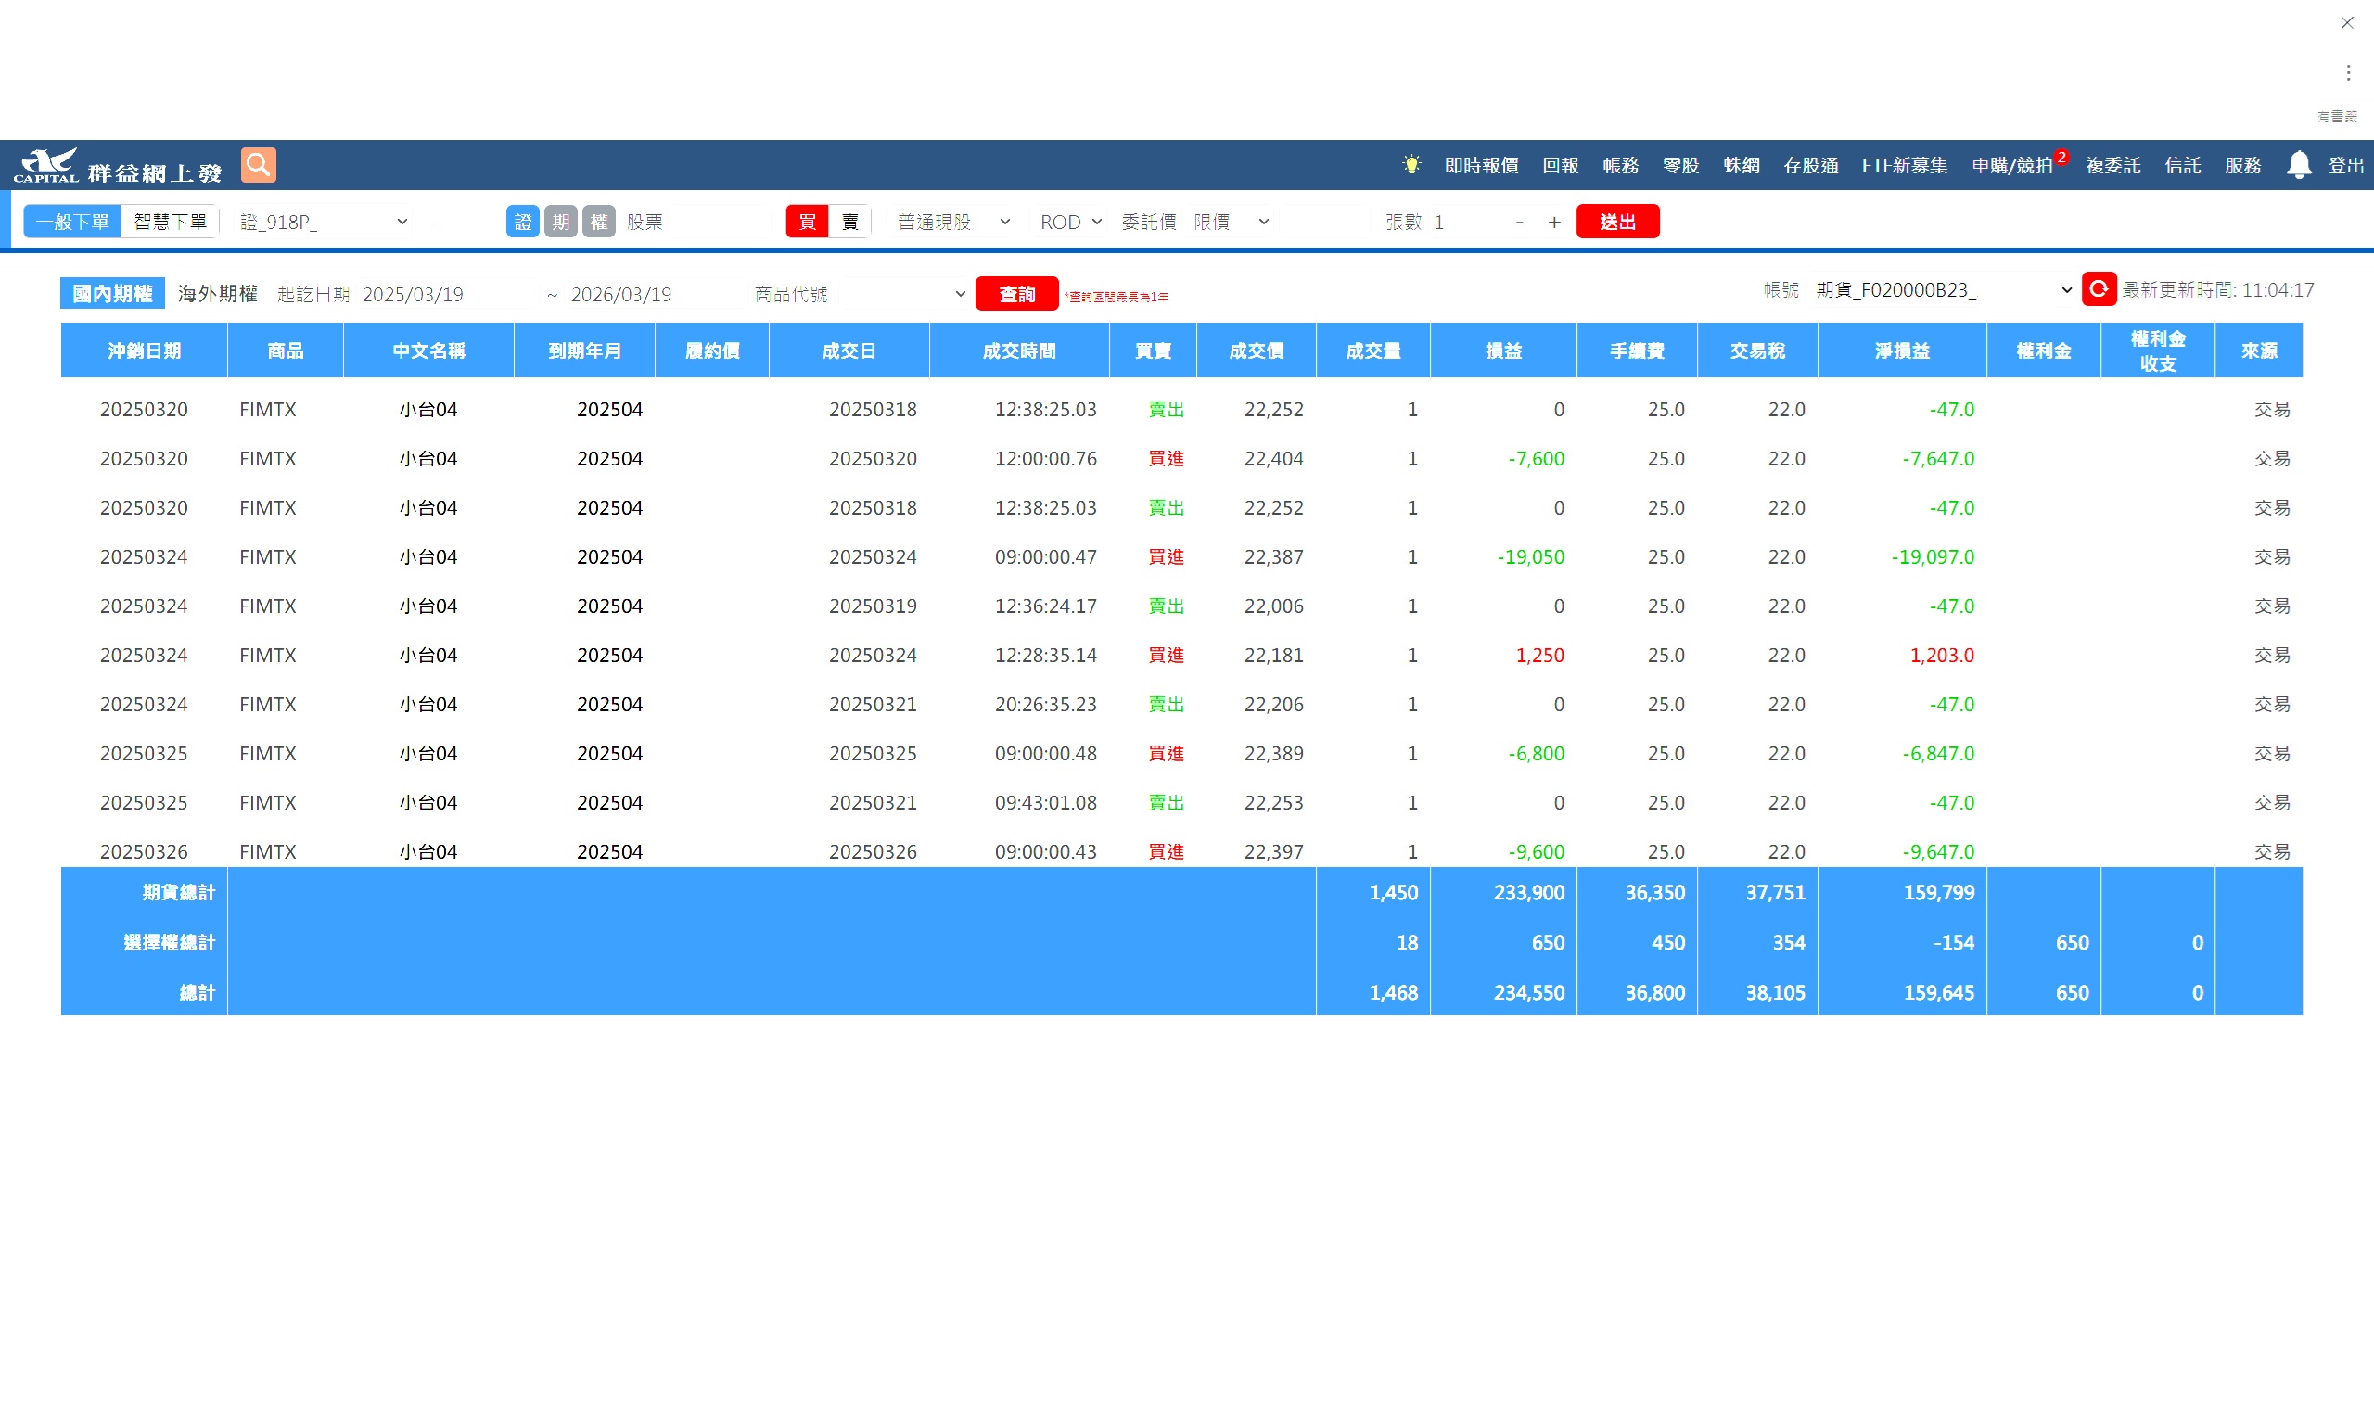Select the 期 futures type icon

coord(560,222)
